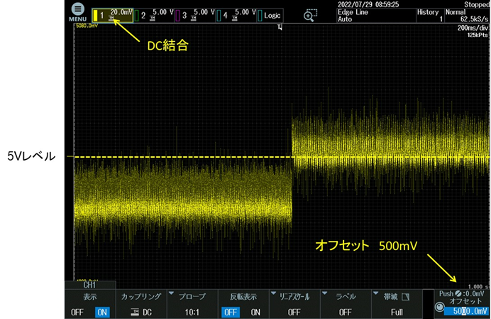This screenshot has height=319, width=491.
Task: Click the offset knob icon
Action: click(440, 307)
